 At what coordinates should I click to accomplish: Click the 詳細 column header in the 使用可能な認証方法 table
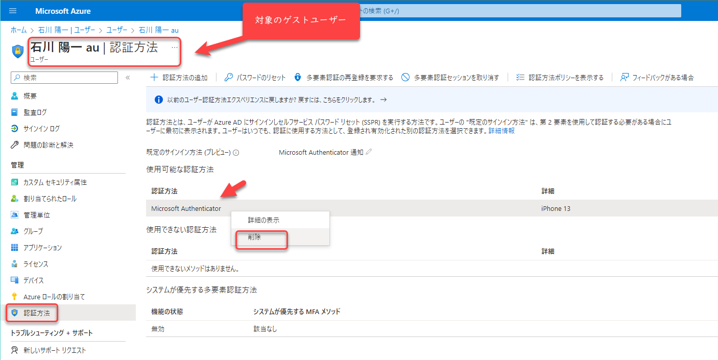coord(548,191)
